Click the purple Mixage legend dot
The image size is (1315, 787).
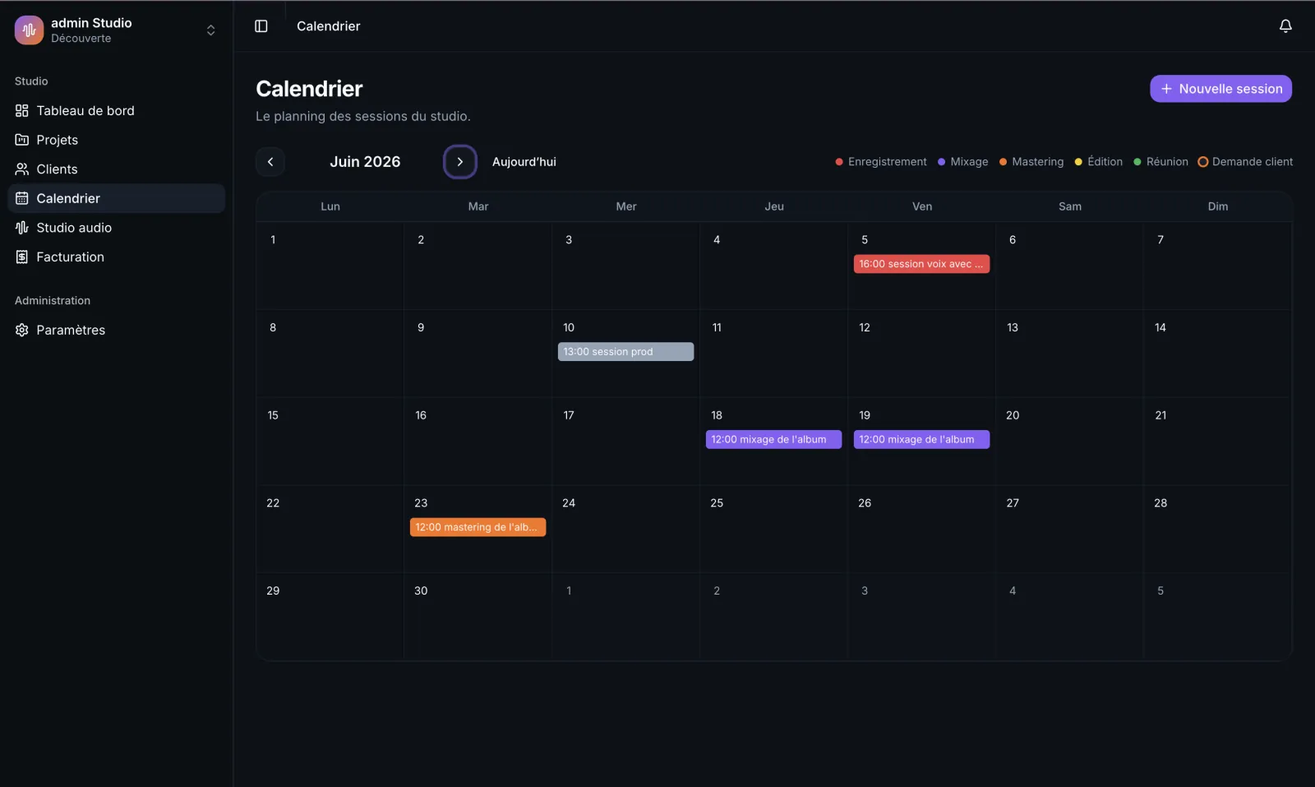(x=942, y=162)
